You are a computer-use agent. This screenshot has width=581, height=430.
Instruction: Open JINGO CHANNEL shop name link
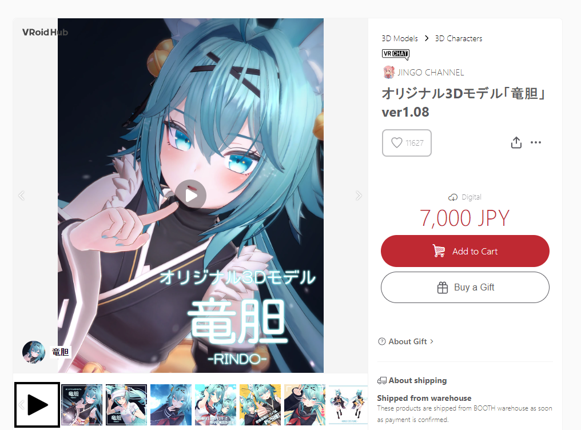[431, 73]
